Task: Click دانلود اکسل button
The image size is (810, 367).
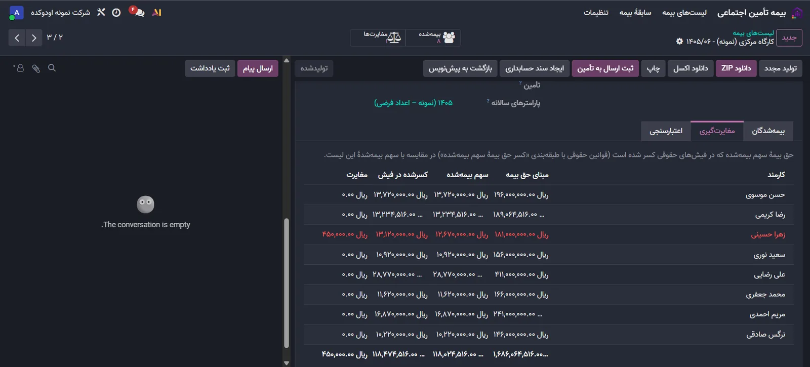Action: pyautogui.click(x=691, y=68)
